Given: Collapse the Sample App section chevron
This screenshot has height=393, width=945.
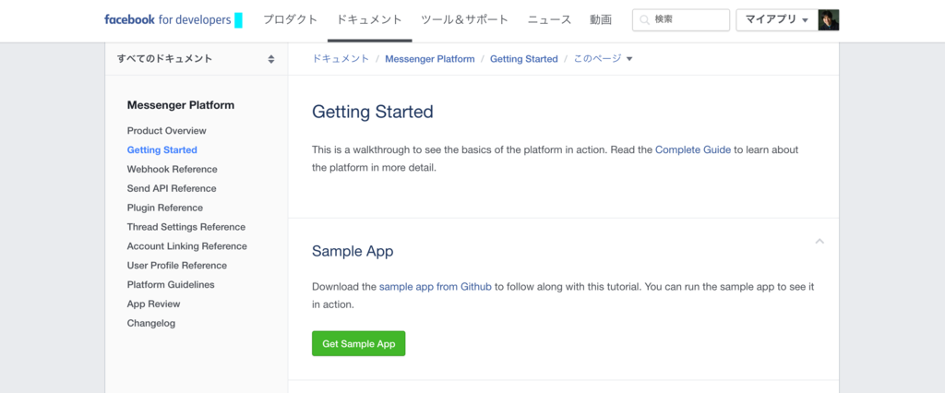Looking at the screenshot, I should pos(819,242).
